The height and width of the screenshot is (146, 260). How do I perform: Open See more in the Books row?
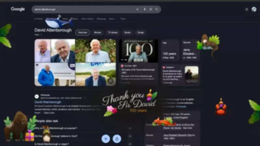click(188, 128)
